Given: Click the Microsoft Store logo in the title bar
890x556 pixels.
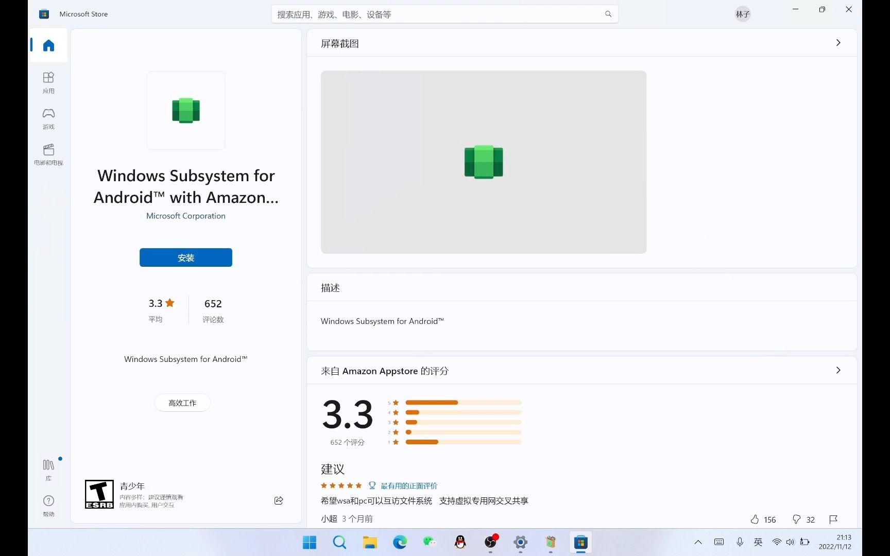Looking at the screenshot, I should (44, 14).
